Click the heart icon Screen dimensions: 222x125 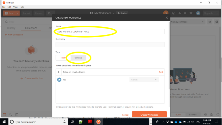(x=191, y=13)
